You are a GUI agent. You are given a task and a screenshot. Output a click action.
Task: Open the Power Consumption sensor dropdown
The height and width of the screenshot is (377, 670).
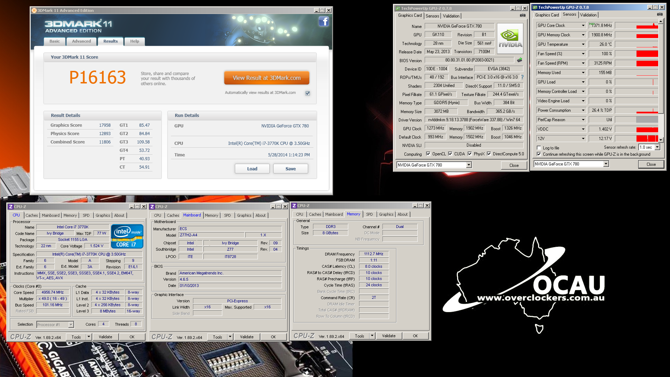point(583,110)
